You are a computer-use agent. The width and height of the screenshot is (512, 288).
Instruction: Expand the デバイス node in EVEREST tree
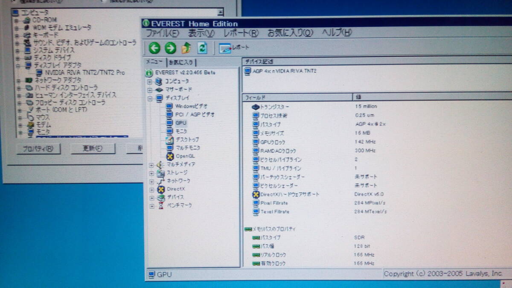coord(152,197)
